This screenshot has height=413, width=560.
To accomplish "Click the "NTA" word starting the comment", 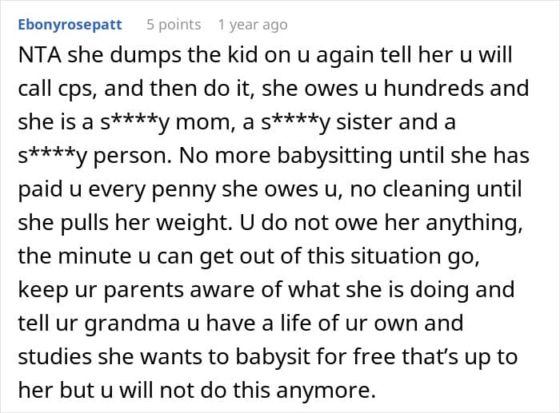I will click(x=39, y=55).
